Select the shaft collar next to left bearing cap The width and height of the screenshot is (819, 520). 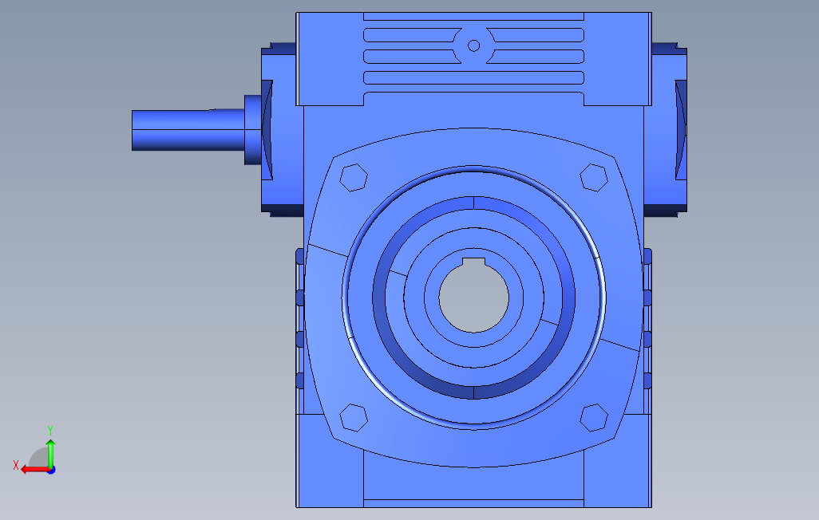(253, 130)
